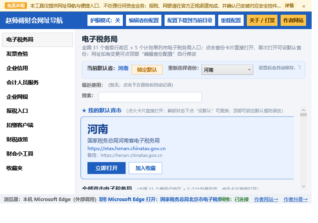The image size is (318, 223).
Task: Click scrollbar up arrow in province list
Action: click(x=303, y=110)
